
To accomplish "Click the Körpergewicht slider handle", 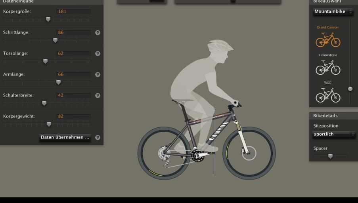I will [49, 124].
